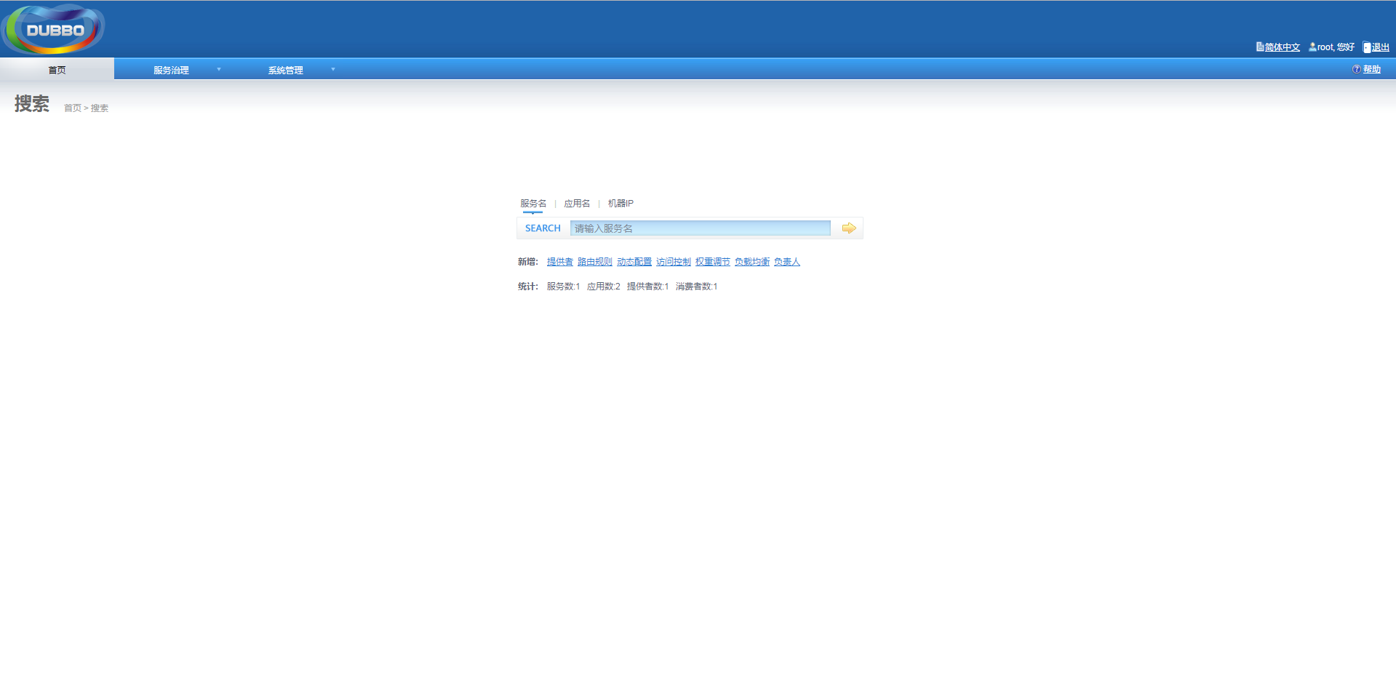This screenshot has height=683, width=1396.
Task: Select the 服务名 search tab
Action: tap(533, 204)
